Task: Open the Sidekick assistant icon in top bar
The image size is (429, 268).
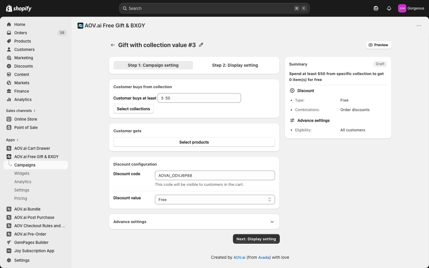Action: pyautogui.click(x=376, y=8)
